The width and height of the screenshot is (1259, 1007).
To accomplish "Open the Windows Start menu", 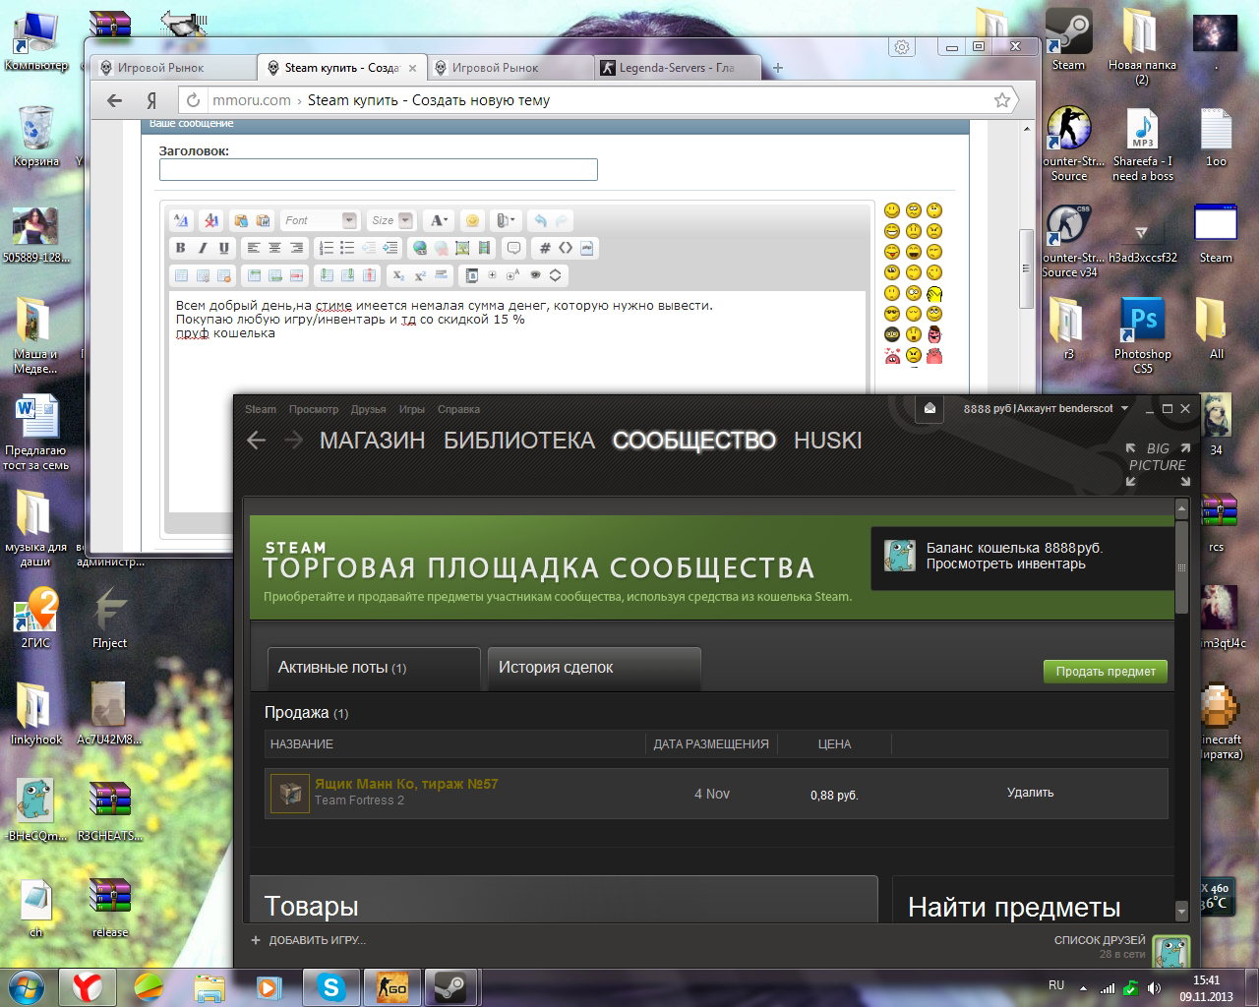I will pos(27,987).
